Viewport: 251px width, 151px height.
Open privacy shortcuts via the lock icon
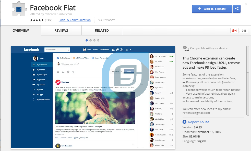127,50
